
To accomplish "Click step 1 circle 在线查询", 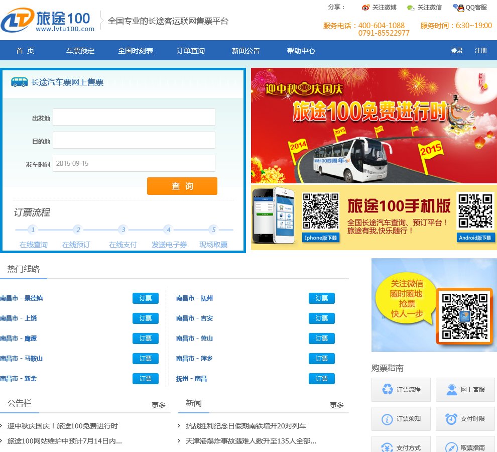I will pyautogui.click(x=33, y=230).
